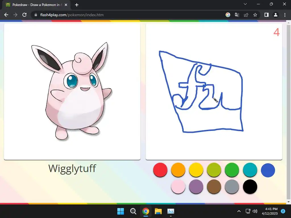Bookmark this page with the star
Viewport: 291px width, 218px height.
tap(255, 15)
